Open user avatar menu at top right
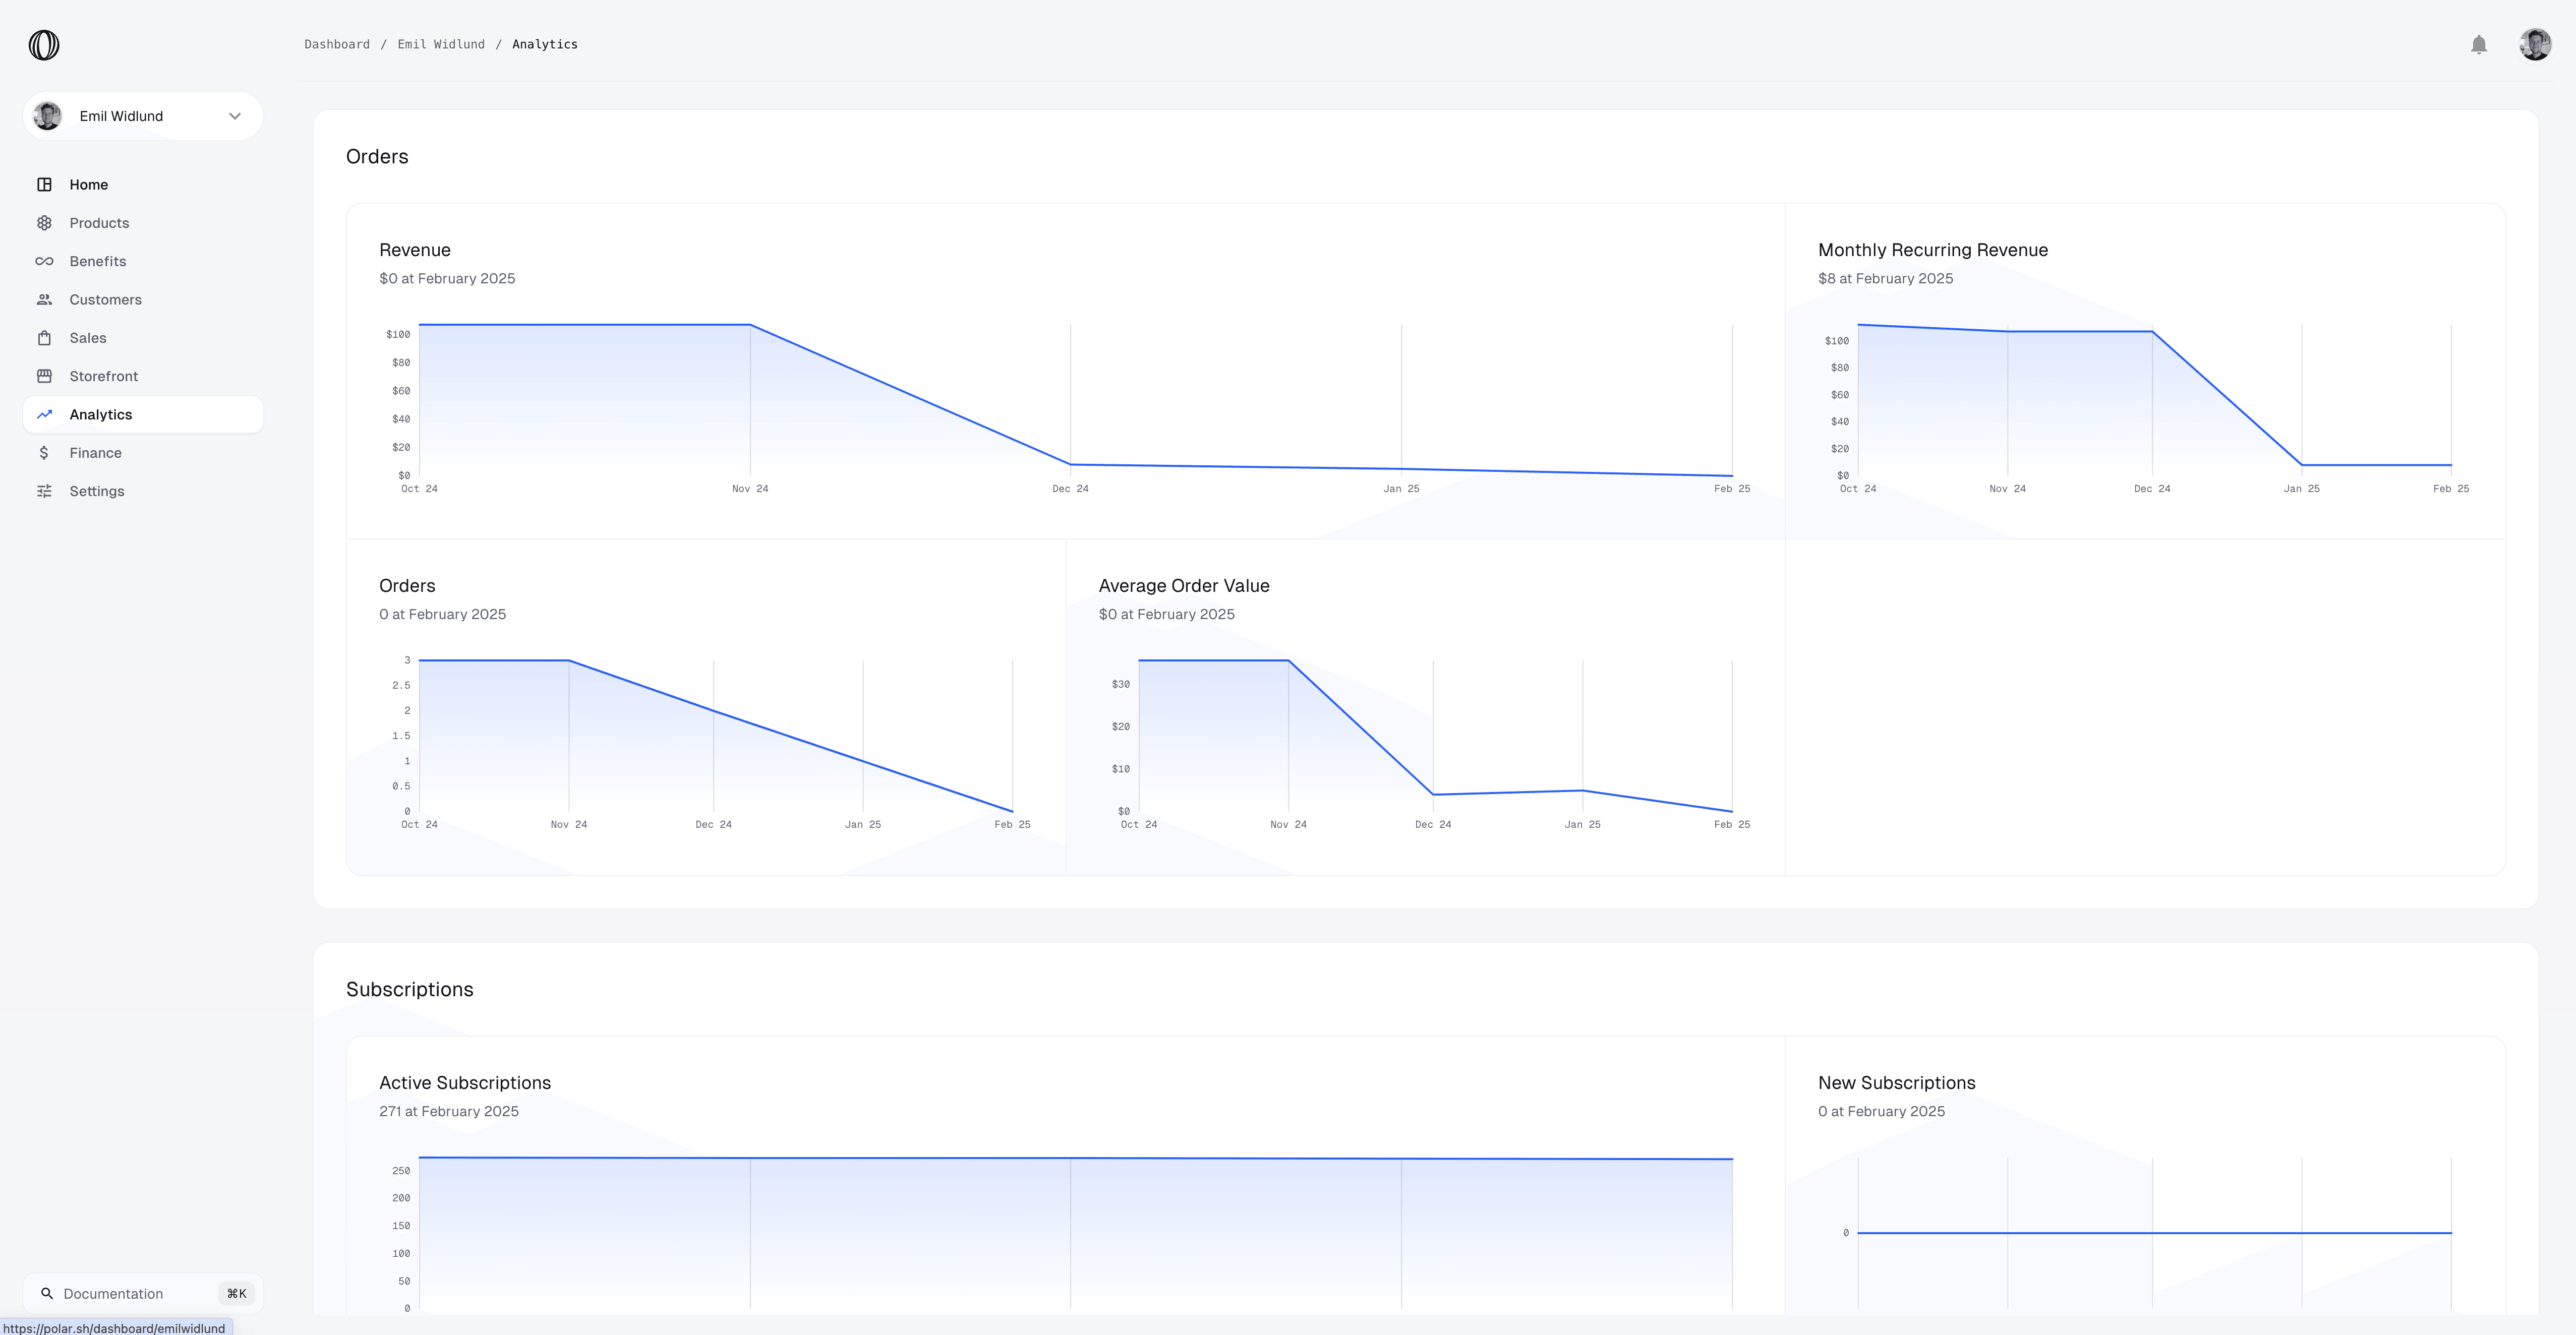The image size is (2576, 1335). (x=2534, y=45)
